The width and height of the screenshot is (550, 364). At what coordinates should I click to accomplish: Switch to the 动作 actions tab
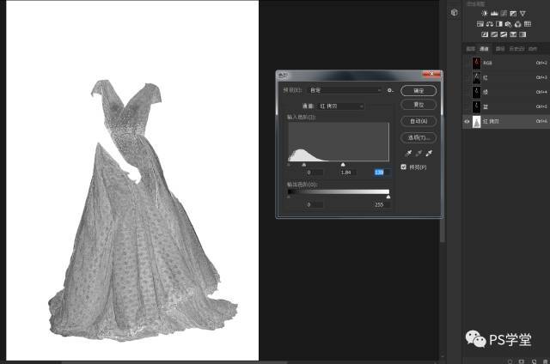tap(533, 49)
